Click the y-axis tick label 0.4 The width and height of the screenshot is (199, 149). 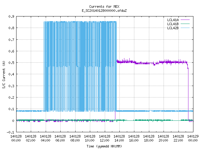tap(11, 74)
